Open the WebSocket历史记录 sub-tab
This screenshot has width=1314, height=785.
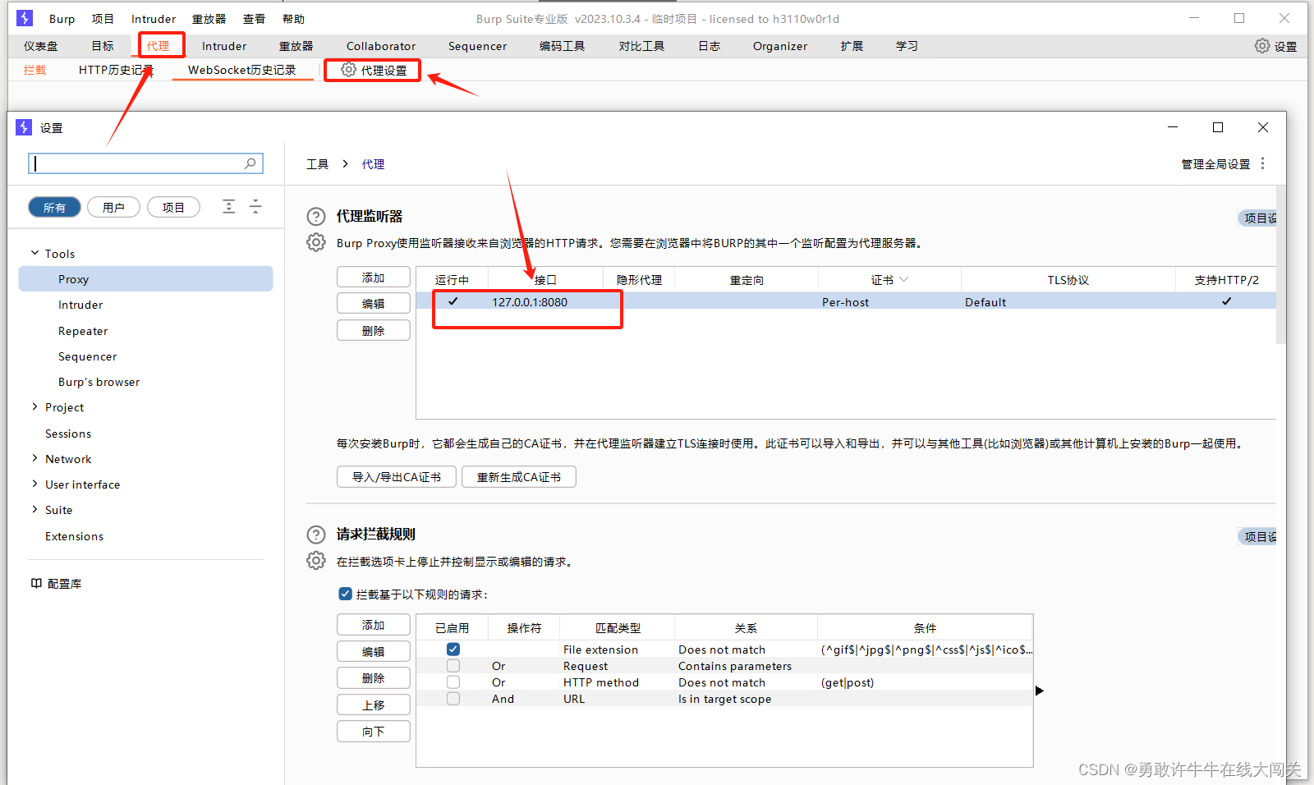point(242,70)
